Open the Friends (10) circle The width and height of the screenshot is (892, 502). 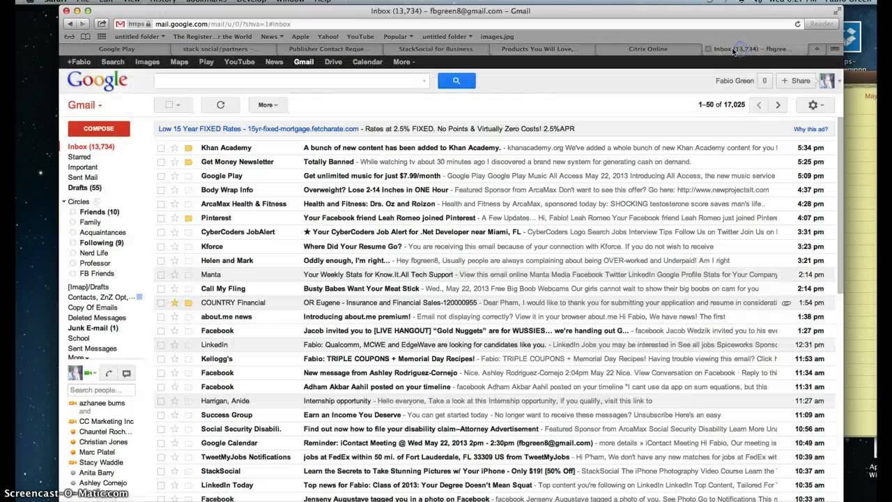[100, 212]
